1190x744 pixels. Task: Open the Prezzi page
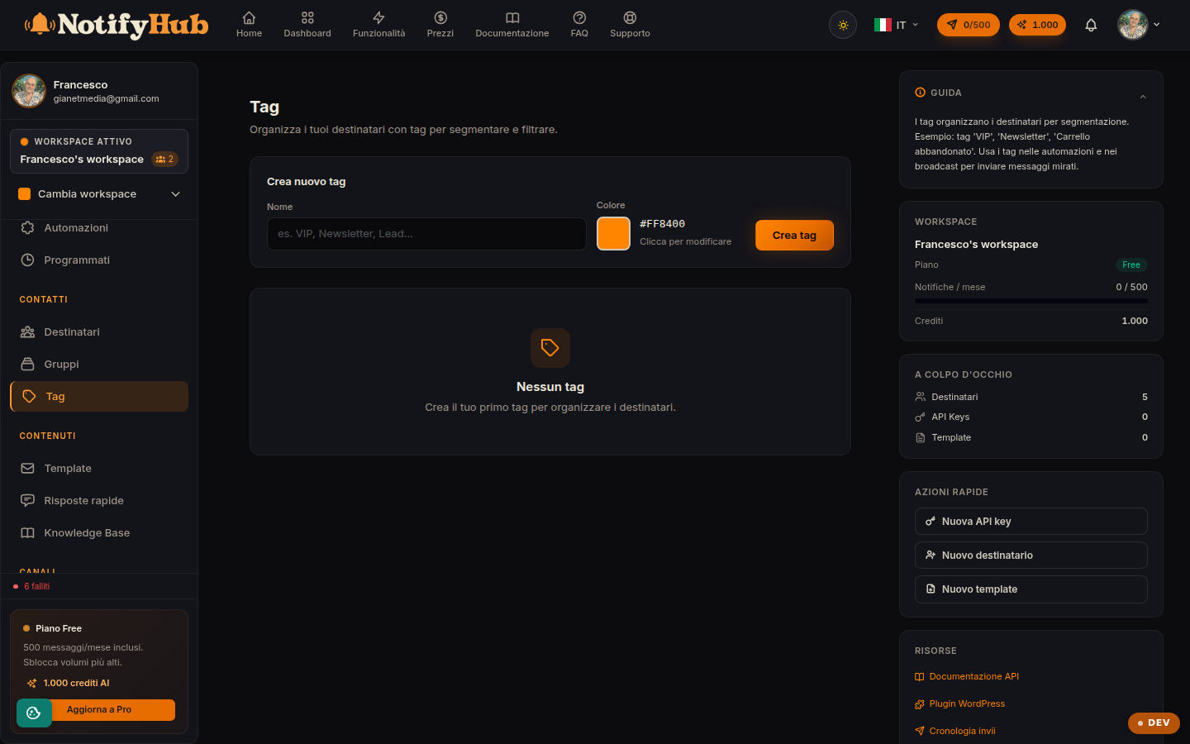pyautogui.click(x=440, y=25)
